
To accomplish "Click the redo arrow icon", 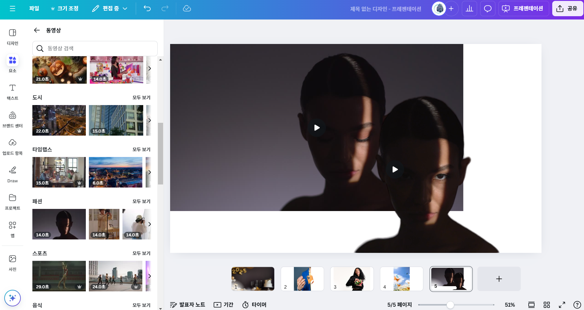I will [x=165, y=9].
